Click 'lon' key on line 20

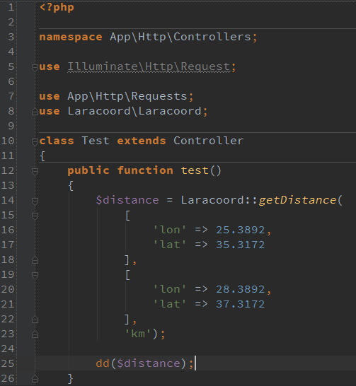coord(170,289)
